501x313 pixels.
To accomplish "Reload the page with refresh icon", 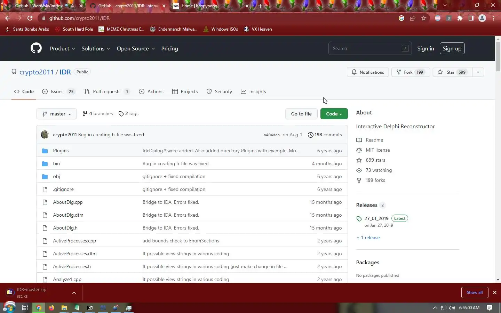I will pos(30,18).
